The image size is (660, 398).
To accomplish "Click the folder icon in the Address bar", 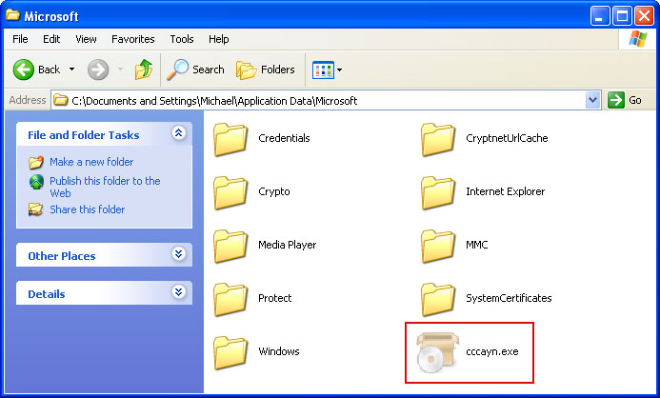I will tap(61, 100).
